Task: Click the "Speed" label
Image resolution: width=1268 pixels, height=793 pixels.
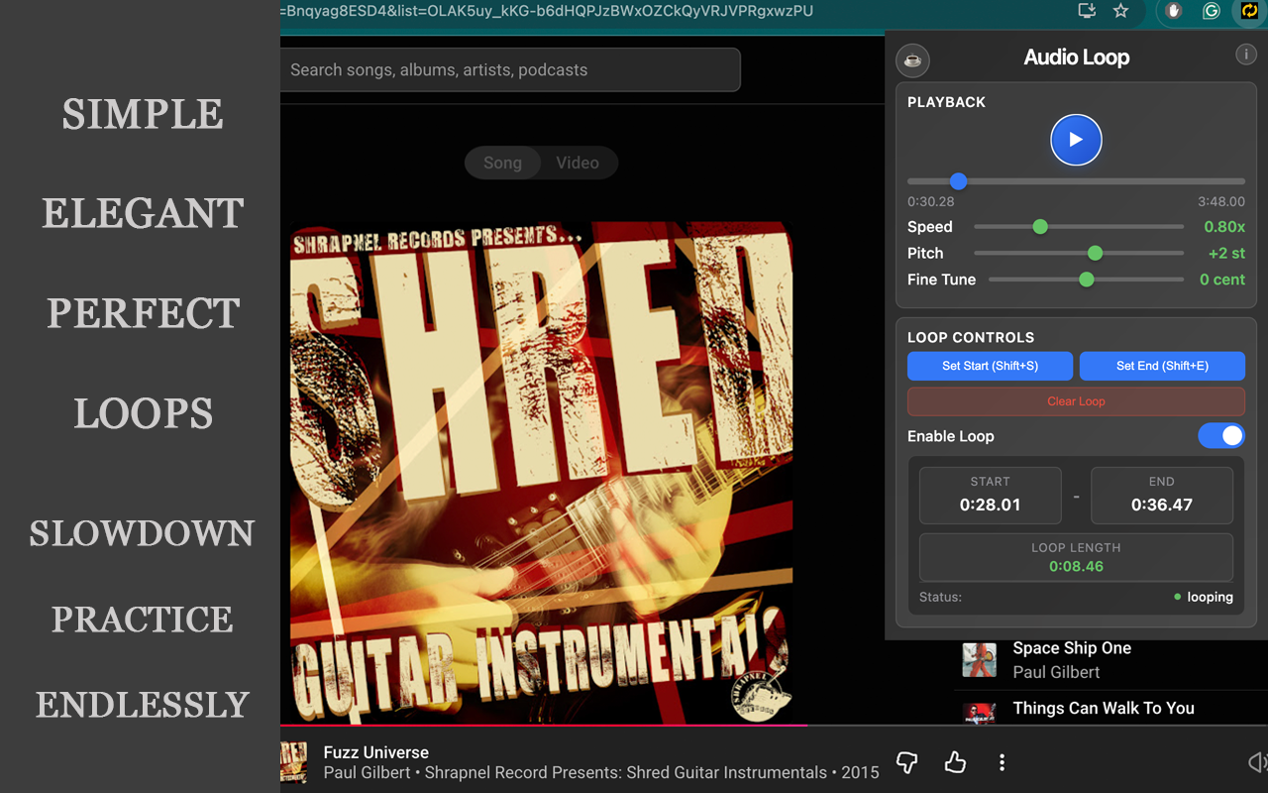Action: tap(930, 227)
